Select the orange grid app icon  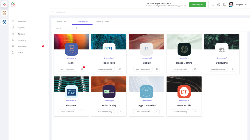(x=4, y=13)
